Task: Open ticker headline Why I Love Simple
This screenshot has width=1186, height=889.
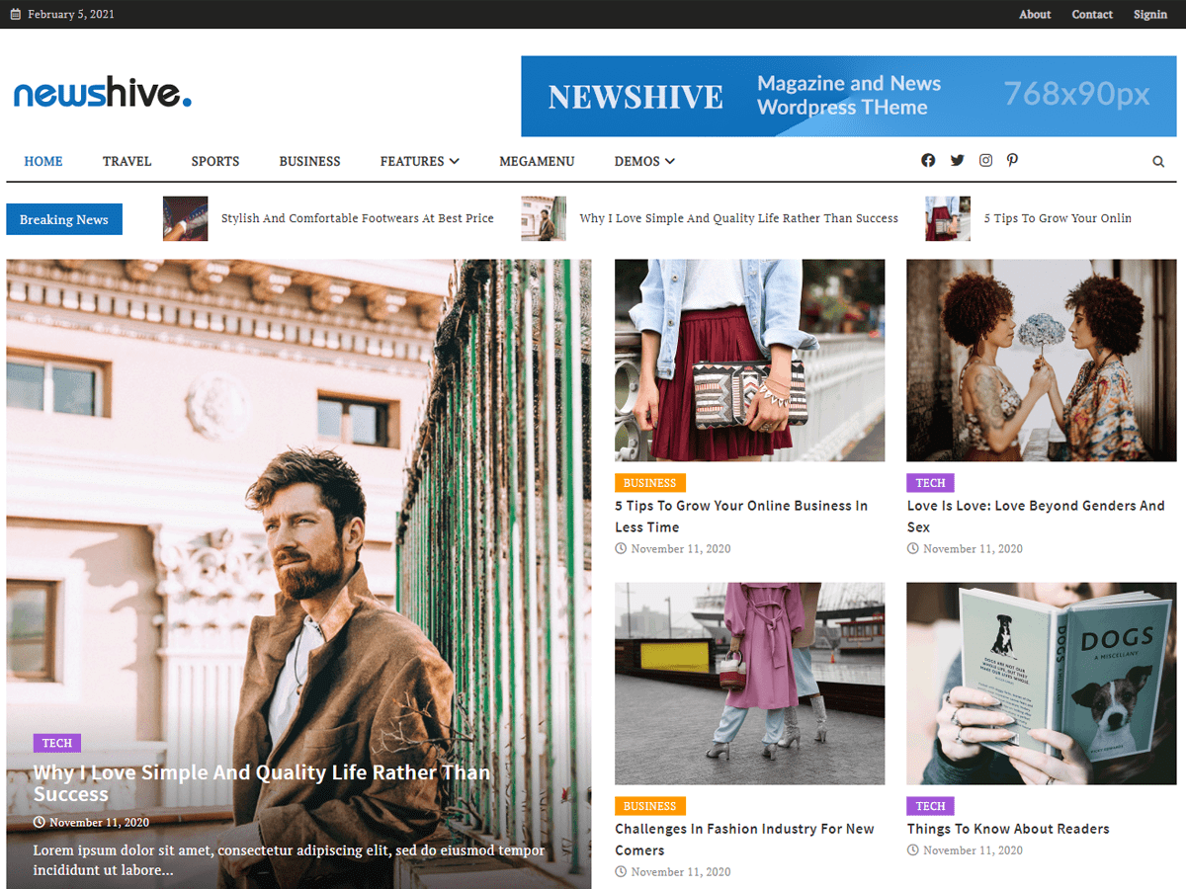Action: (738, 218)
